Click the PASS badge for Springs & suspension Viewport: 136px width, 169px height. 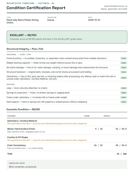[124, 93]
